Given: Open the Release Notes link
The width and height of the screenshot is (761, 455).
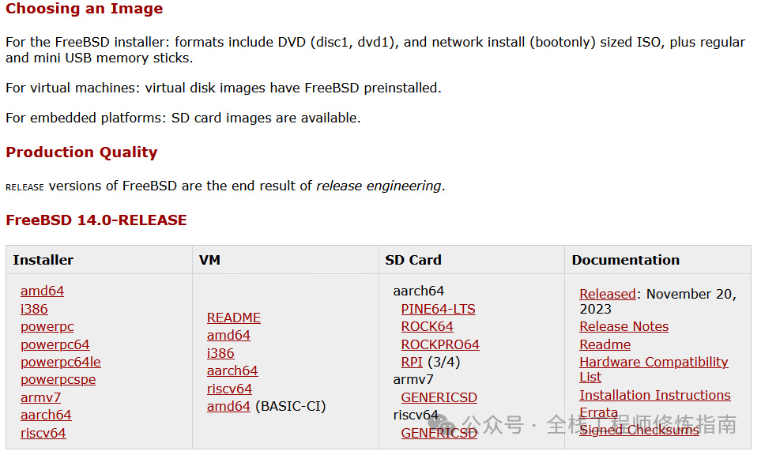Looking at the screenshot, I should 623,326.
